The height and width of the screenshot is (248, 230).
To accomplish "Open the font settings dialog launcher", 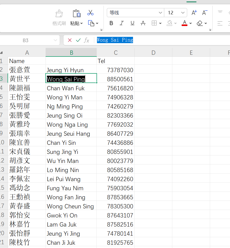I will pyautogui.click(x=210, y=30).
